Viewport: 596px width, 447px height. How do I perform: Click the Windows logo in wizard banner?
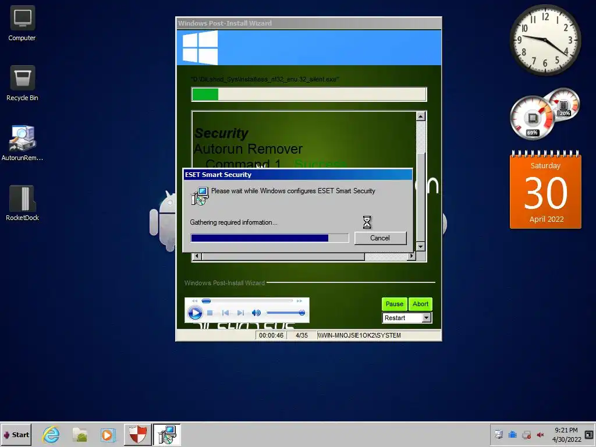coord(200,48)
